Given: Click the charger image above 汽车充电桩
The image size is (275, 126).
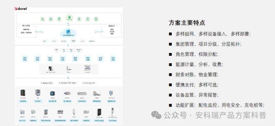Looking at the screenshot, I should [113, 112].
